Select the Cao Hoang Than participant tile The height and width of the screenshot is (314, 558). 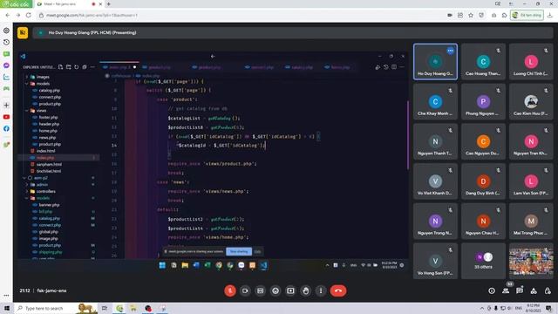tap(483, 62)
